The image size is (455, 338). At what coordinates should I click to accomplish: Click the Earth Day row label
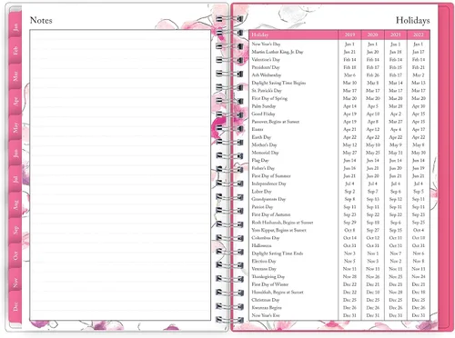point(261,137)
